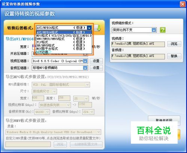Click the 导出WMV格式参数设置 heading
Viewport: 187px width, 153px height.
tap(26, 120)
